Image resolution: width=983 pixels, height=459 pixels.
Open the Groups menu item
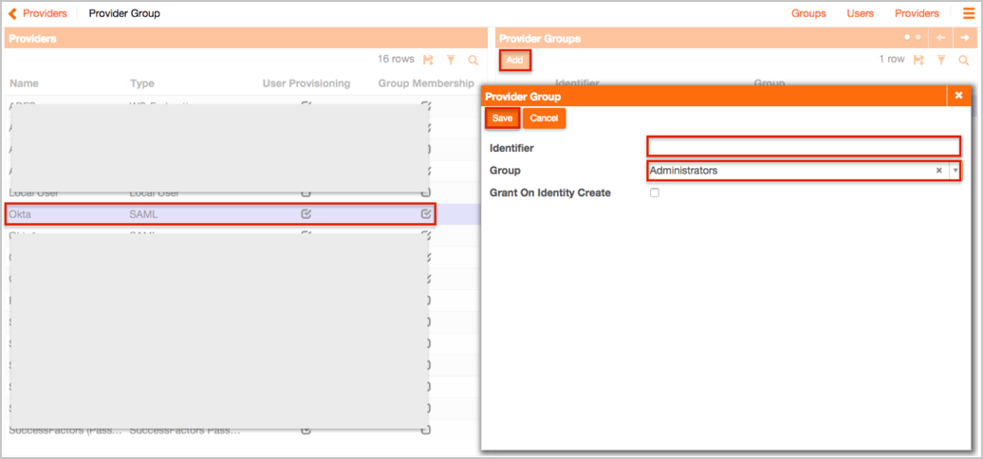tap(808, 13)
